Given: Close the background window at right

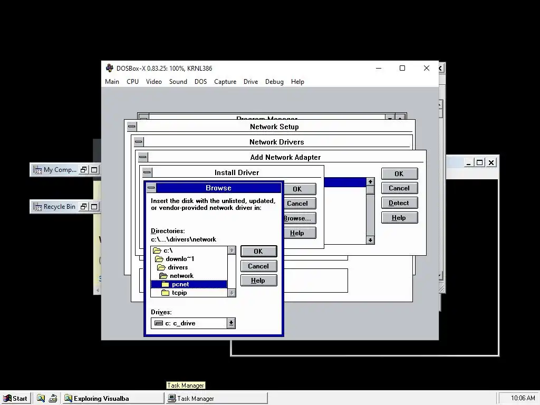Looking at the screenshot, I should [491, 162].
